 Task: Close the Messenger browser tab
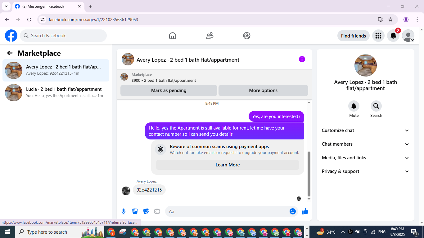pyautogui.click(x=79, y=6)
